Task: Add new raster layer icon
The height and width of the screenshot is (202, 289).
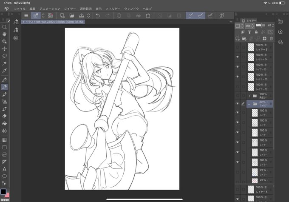Action: (238, 39)
